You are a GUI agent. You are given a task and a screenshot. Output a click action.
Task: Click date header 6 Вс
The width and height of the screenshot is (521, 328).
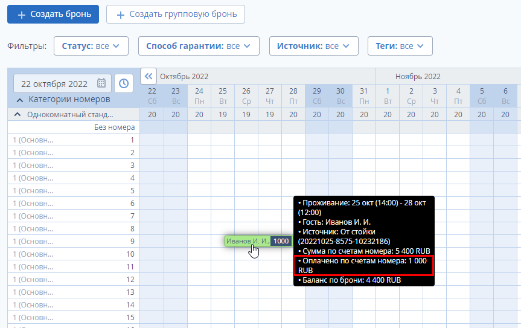click(x=505, y=95)
